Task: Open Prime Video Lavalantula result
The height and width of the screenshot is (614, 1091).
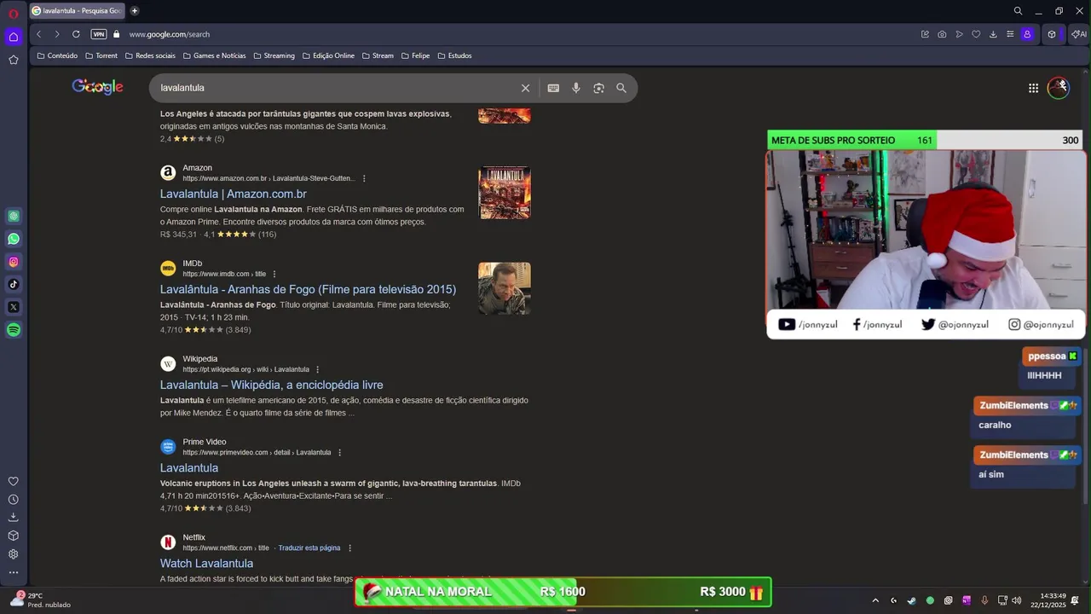Action: pos(189,468)
